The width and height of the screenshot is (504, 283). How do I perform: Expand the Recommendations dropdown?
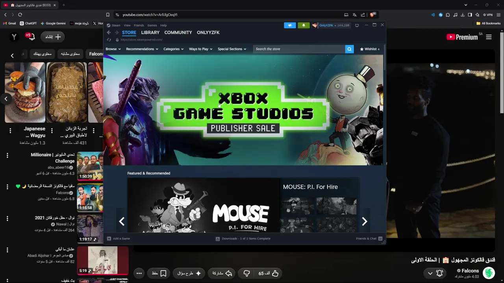(142, 49)
